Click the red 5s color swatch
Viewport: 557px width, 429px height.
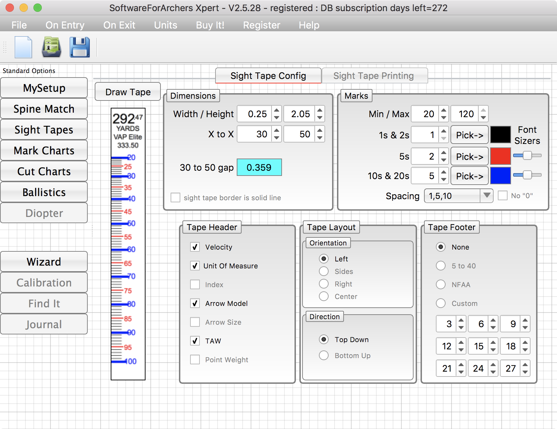pos(501,156)
